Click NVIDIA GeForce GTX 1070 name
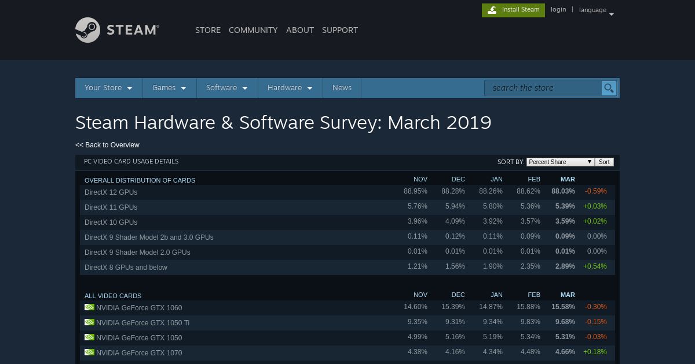Image resolution: width=695 pixels, height=364 pixels. tap(139, 353)
